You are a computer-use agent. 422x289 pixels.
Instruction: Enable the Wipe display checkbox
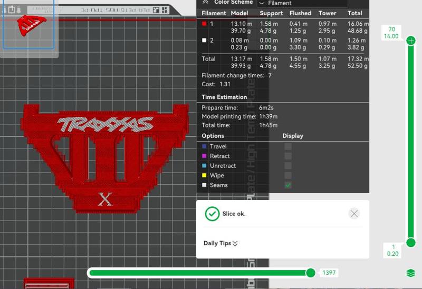pyautogui.click(x=288, y=175)
